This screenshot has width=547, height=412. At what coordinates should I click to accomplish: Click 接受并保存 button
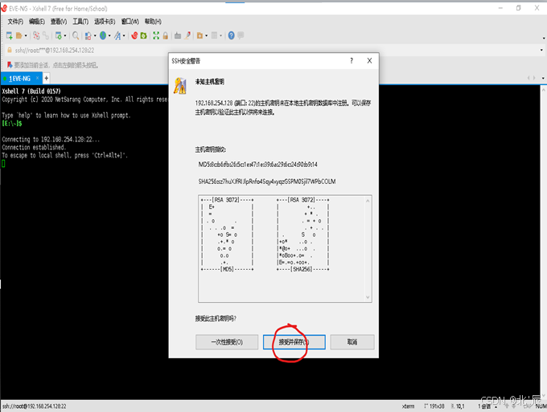coord(294,342)
